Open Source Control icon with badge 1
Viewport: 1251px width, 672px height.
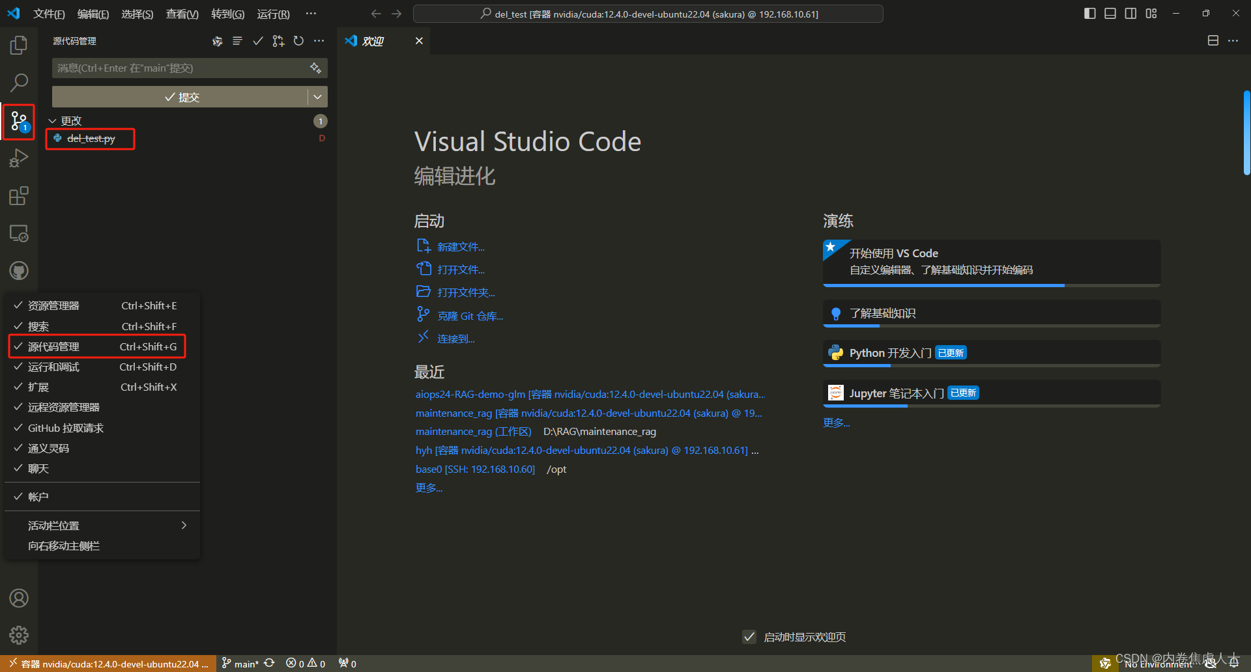(x=19, y=121)
